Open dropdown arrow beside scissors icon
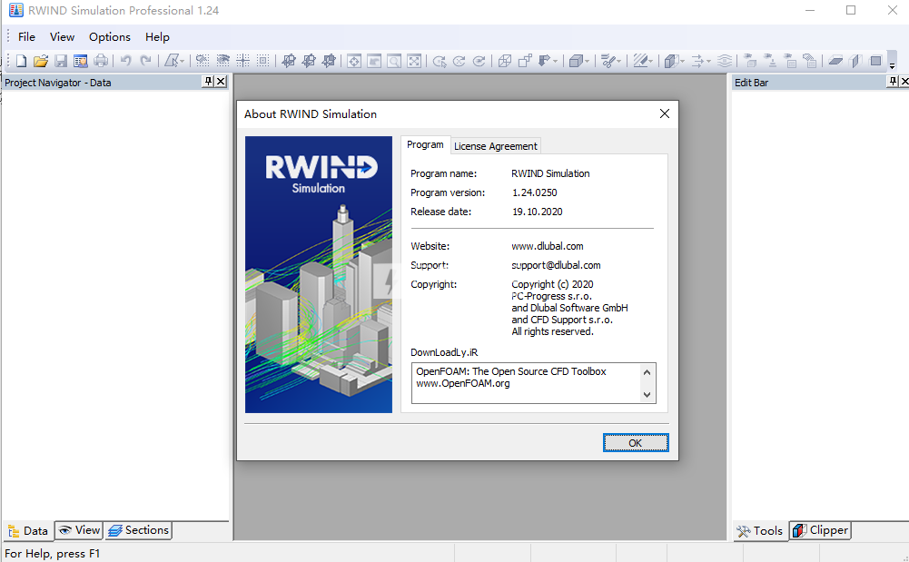This screenshot has height=562, width=909. click(618, 62)
